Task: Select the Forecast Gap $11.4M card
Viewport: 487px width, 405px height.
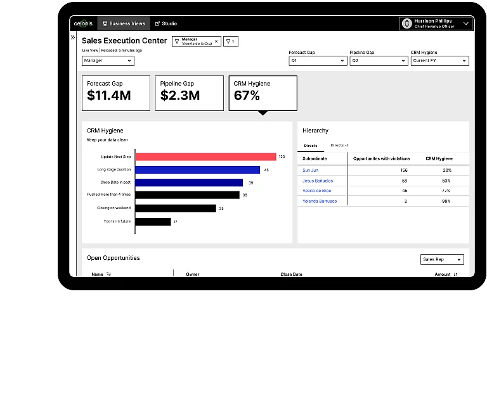Action: [x=116, y=93]
